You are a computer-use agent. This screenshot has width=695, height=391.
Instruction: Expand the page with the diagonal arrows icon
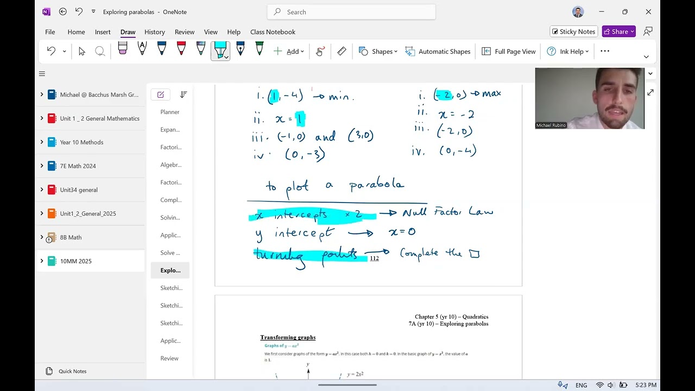pos(650,93)
